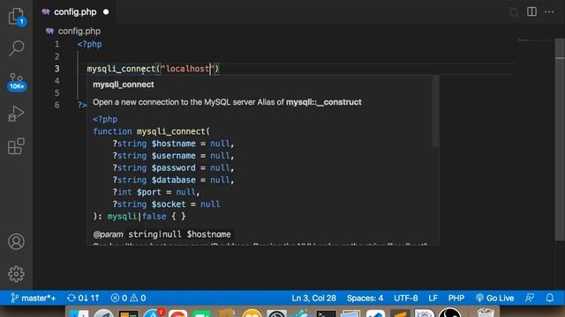Open Source Control view with 10K+ badge
Viewport: 565px width, 317px height.
16,82
